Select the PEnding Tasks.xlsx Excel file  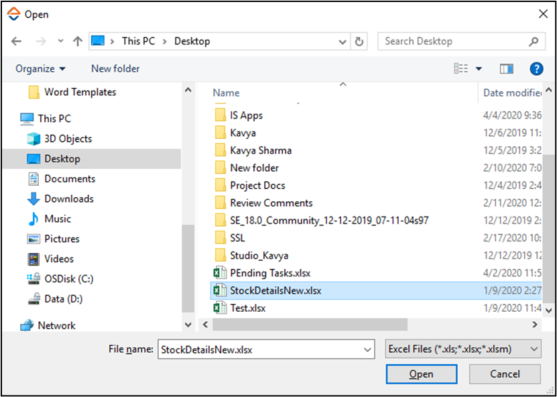(x=269, y=273)
